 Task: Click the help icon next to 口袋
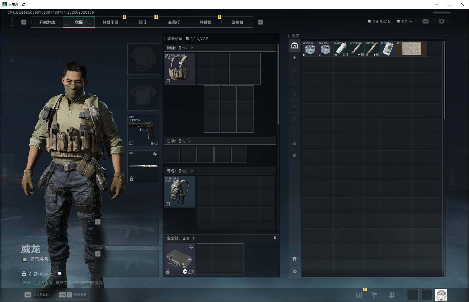190,141
